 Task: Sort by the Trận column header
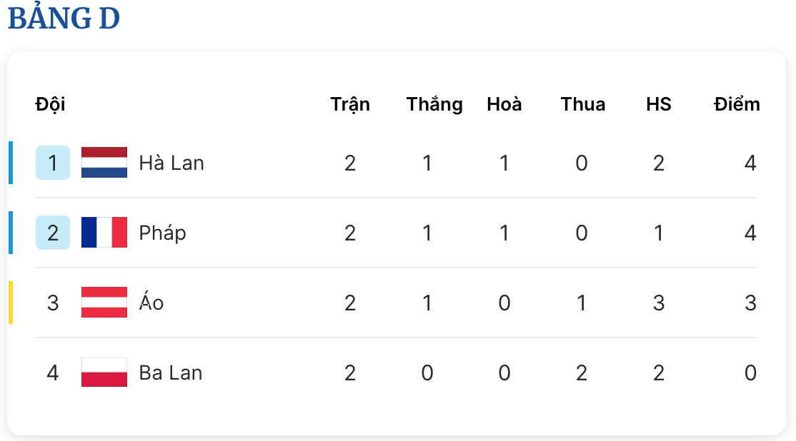point(350,104)
